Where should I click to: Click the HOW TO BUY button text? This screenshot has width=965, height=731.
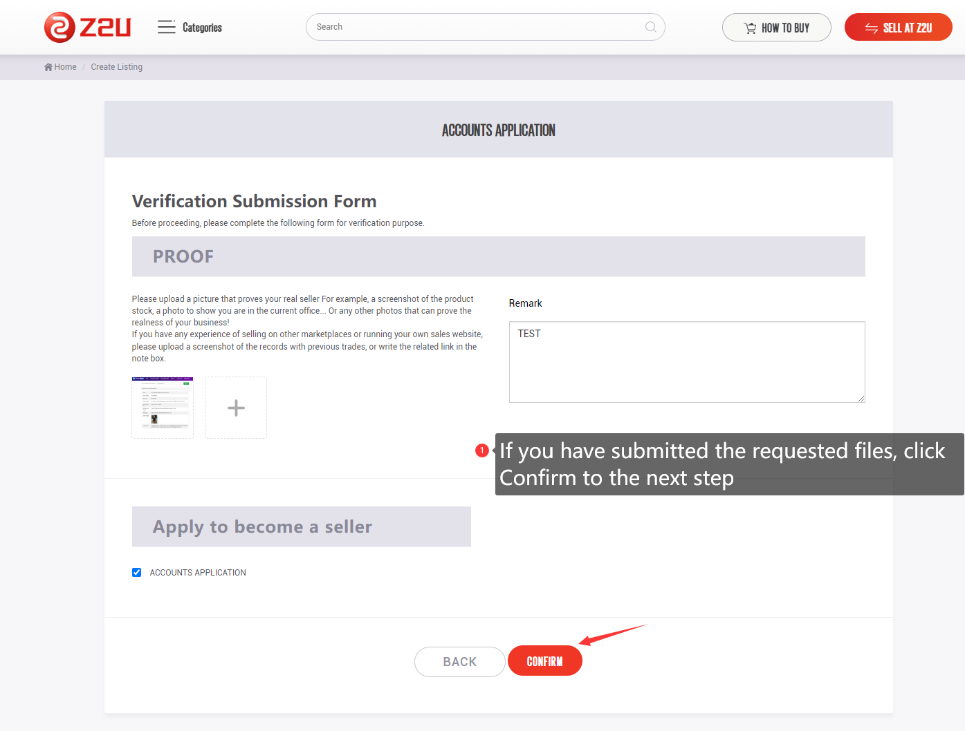pyautogui.click(x=785, y=28)
